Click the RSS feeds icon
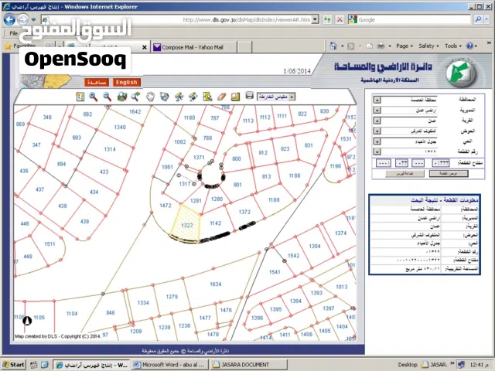495x371 pixels. click(350, 46)
